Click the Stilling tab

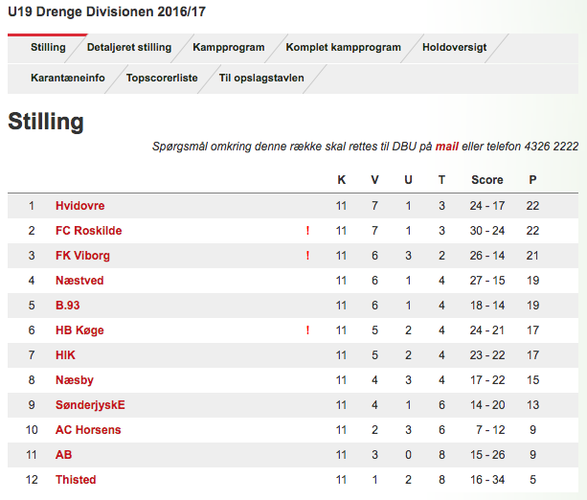48,48
